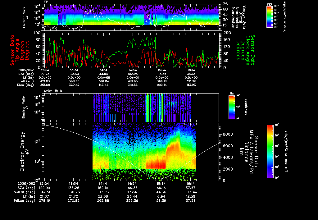Click local time value 21.72
This screenshot has width=318, height=220.
point(73,196)
